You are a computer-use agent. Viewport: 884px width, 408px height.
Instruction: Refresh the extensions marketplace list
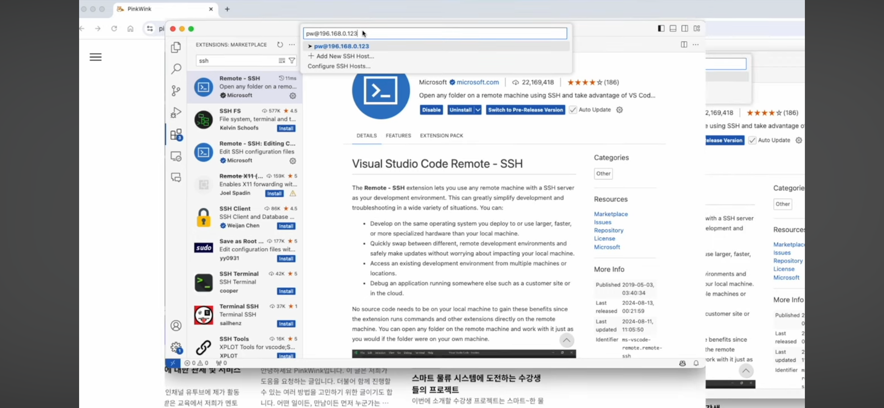tap(280, 45)
